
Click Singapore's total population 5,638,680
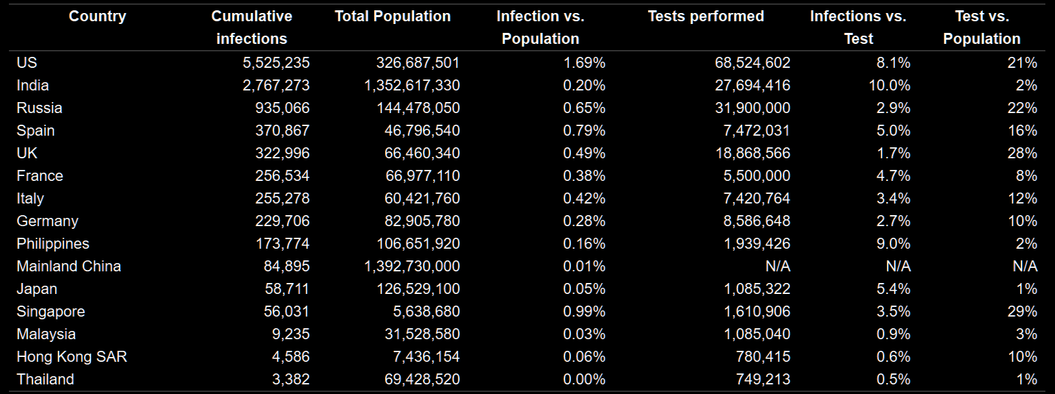pyautogui.click(x=426, y=312)
